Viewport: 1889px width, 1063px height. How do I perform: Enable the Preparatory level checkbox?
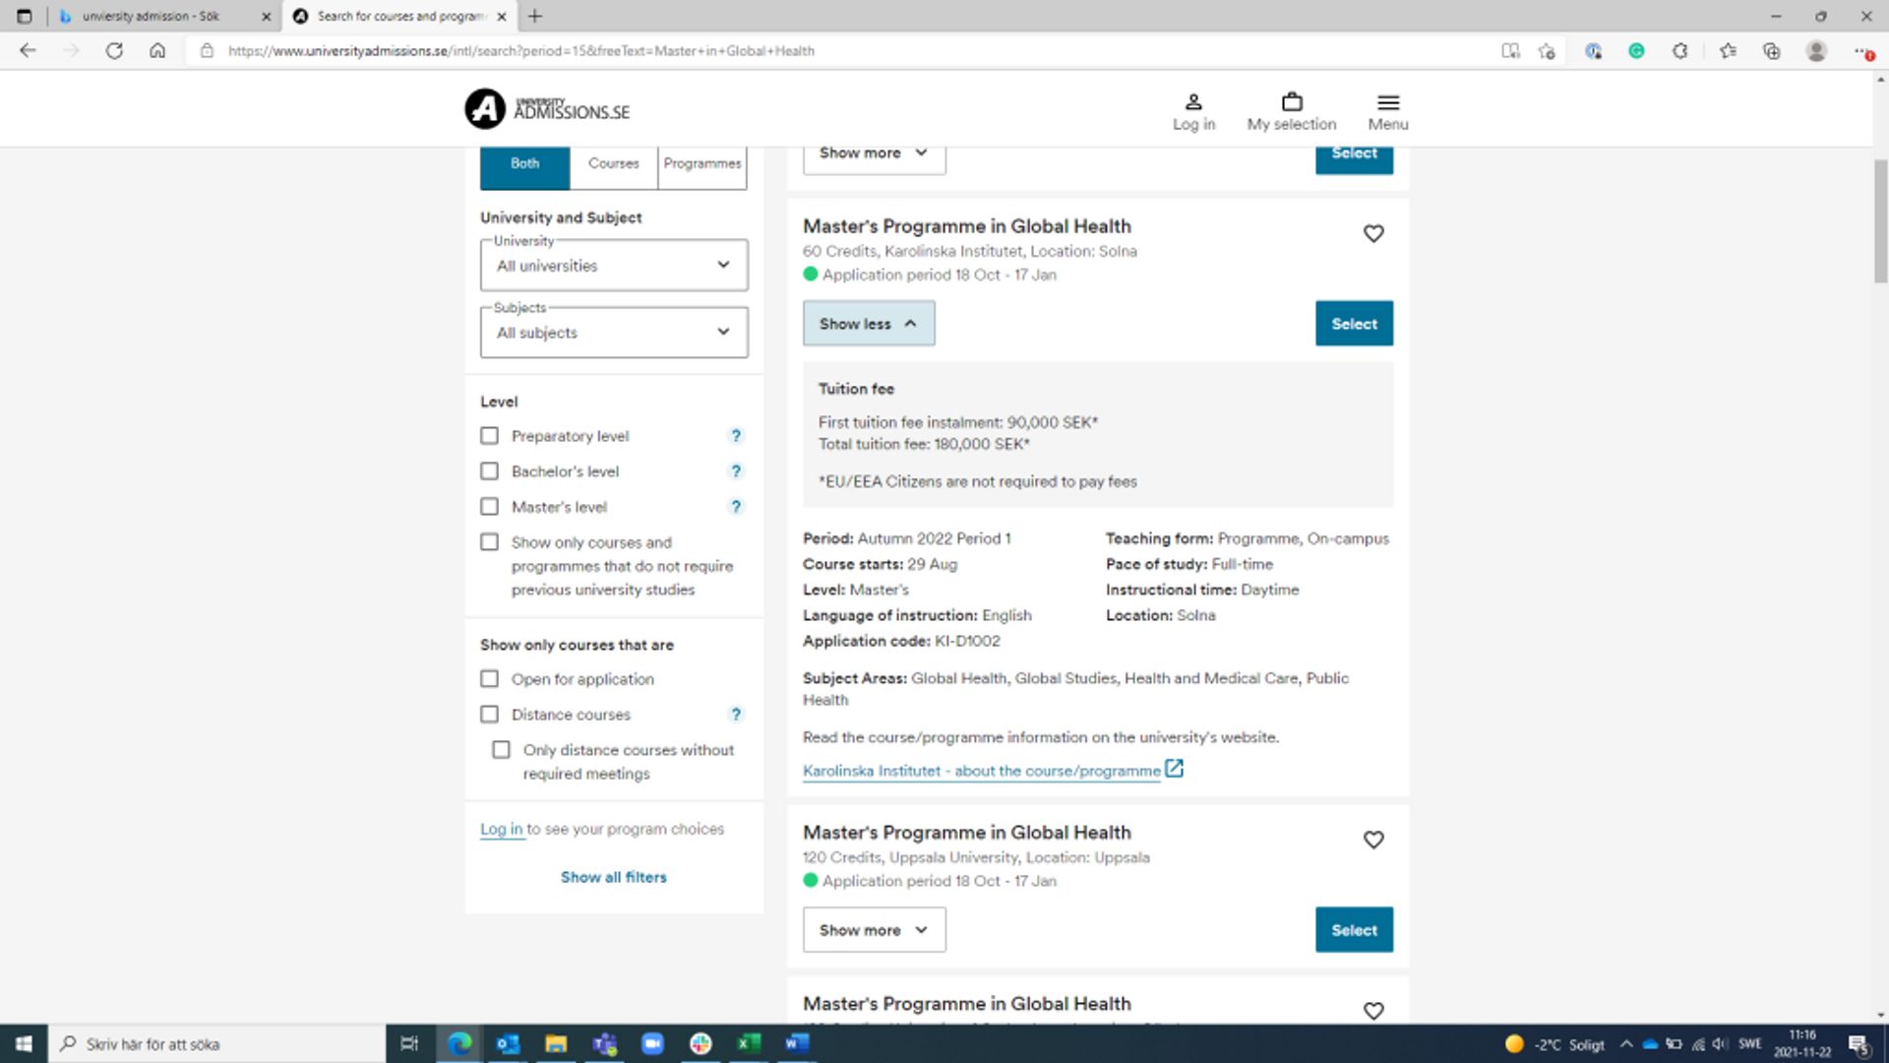point(490,435)
